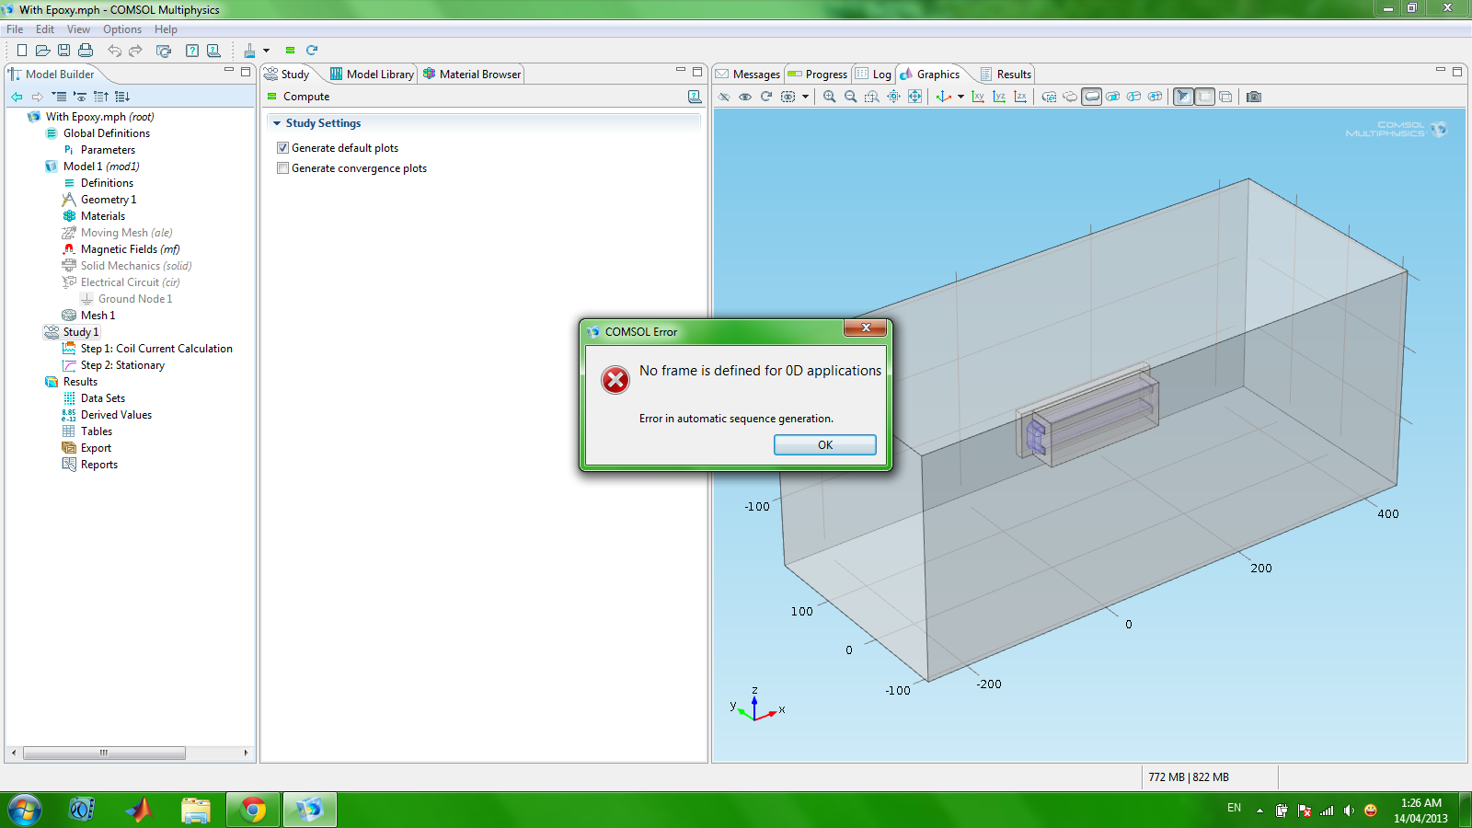Click Compute in the Study panel
1472x828 pixels.
point(305,97)
